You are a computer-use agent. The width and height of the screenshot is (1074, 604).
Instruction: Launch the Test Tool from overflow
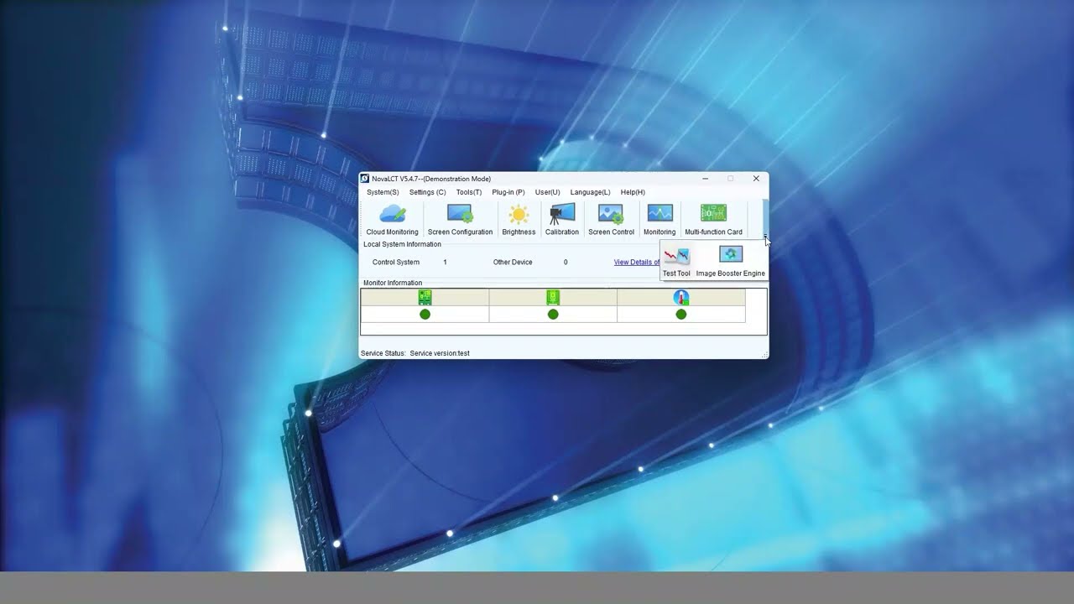tap(676, 261)
